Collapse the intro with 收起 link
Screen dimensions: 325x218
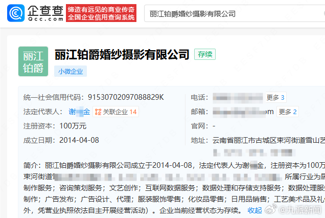point(254,210)
